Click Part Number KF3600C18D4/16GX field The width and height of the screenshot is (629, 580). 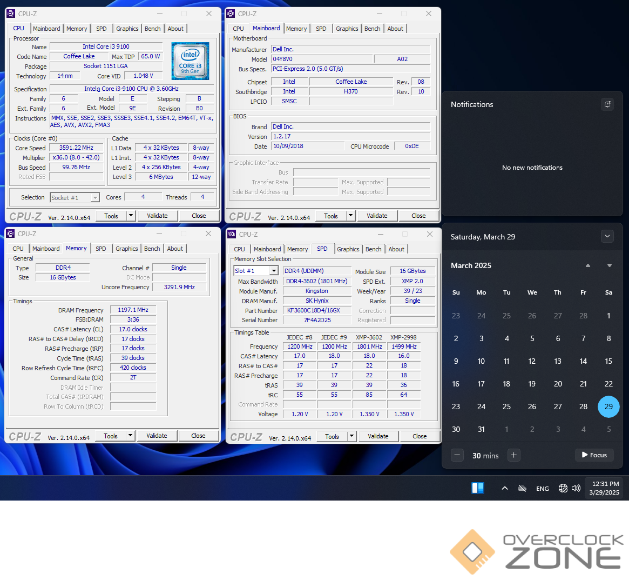(317, 310)
